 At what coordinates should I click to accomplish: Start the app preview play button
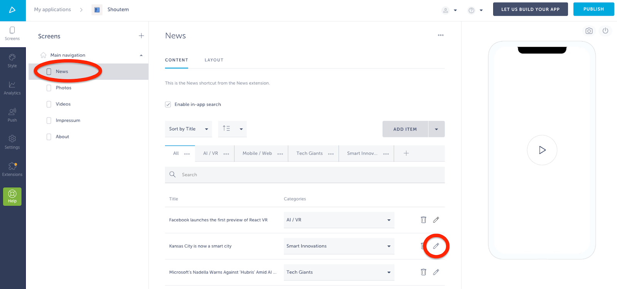point(542,150)
